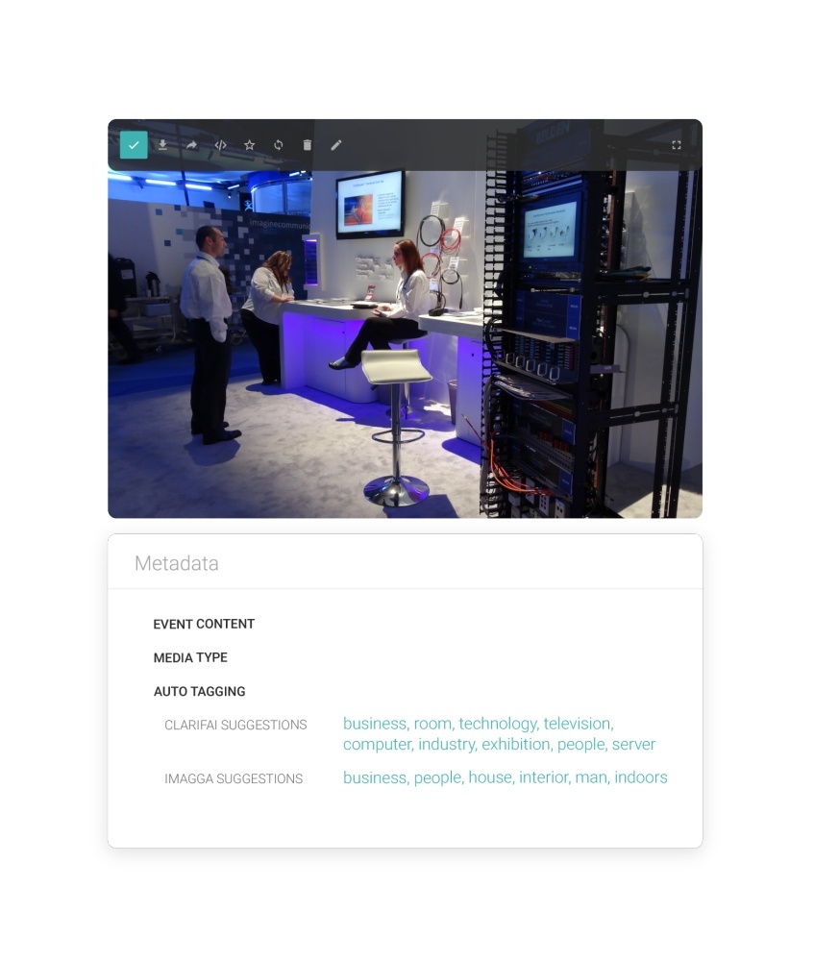Viewport: 814px width, 961px height.
Task: Mark the image as favorite with star
Action: tap(250, 145)
